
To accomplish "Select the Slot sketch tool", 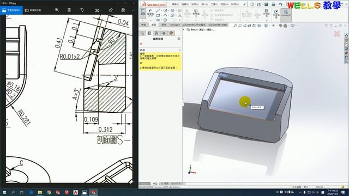I will tap(158, 20).
